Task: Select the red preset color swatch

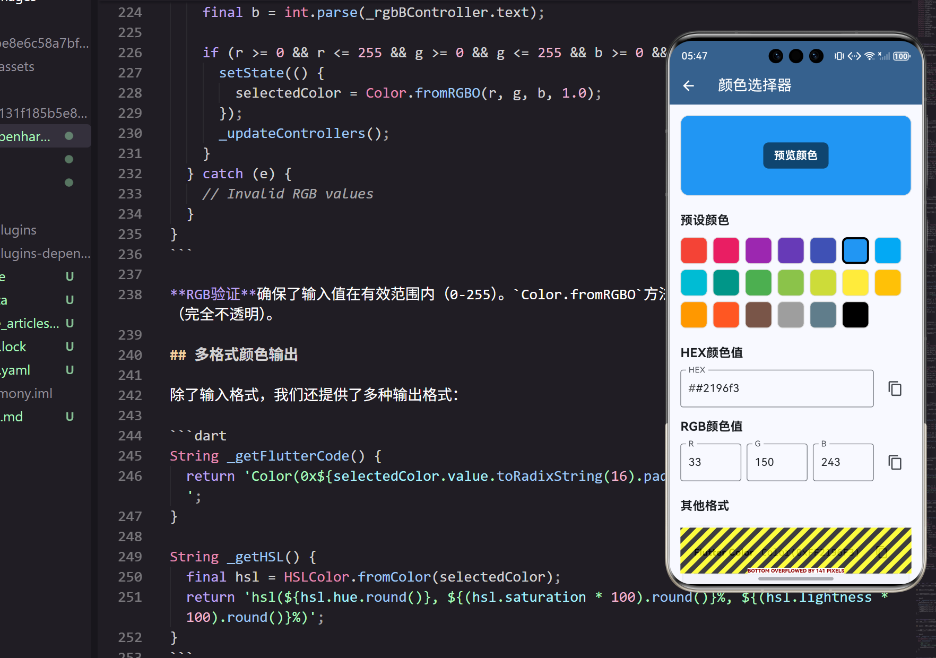Action: pyautogui.click(x=694, y=250)
